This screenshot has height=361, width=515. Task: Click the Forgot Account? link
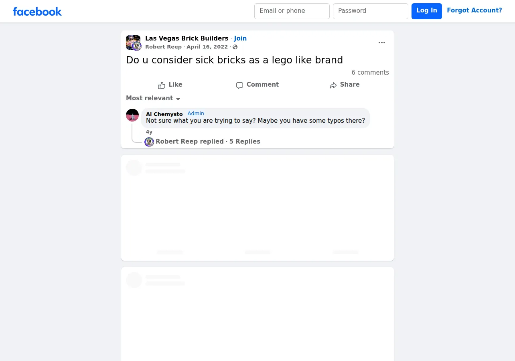pyautogui.click(x=474, y=10)
